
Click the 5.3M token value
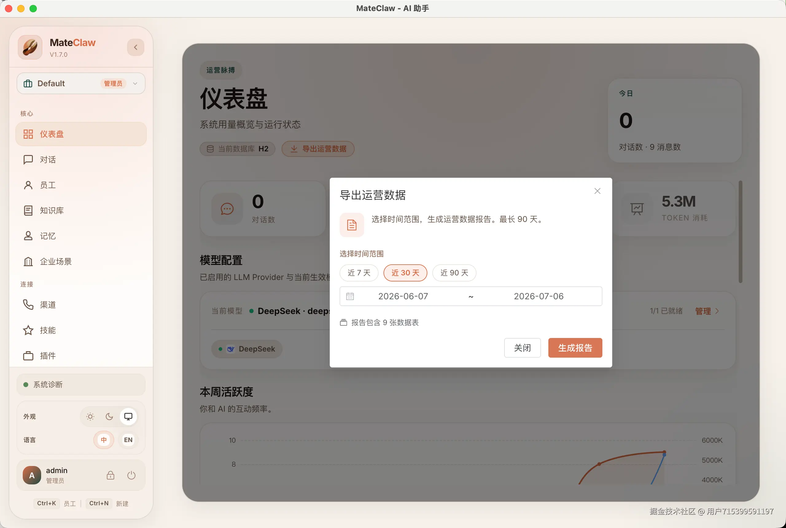coord(679,201)
